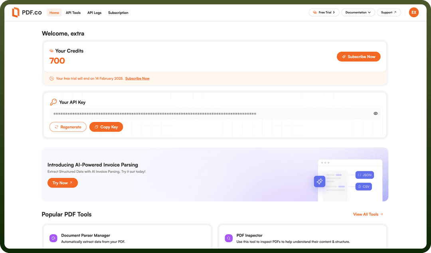Click the Welcome, extra heading
431x253 pixels.
click(63, 34)
